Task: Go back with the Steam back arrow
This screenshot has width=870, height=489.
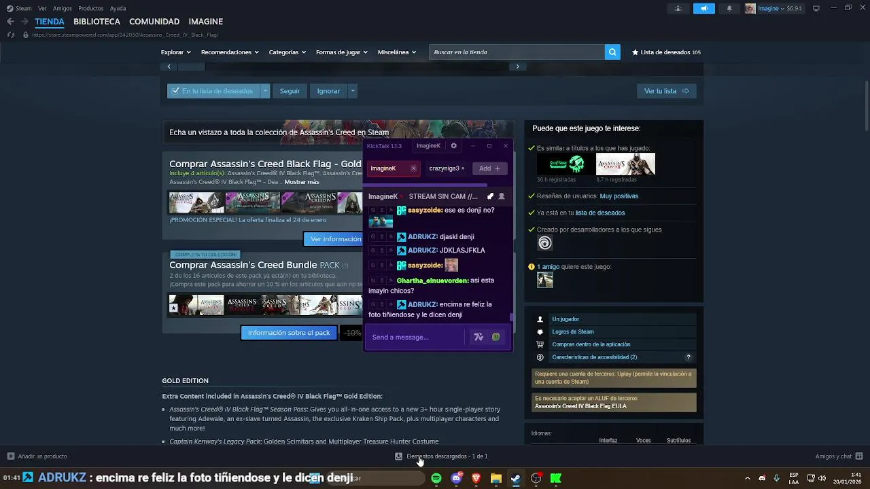Action: pyautogui.click(x=10, y=22)
